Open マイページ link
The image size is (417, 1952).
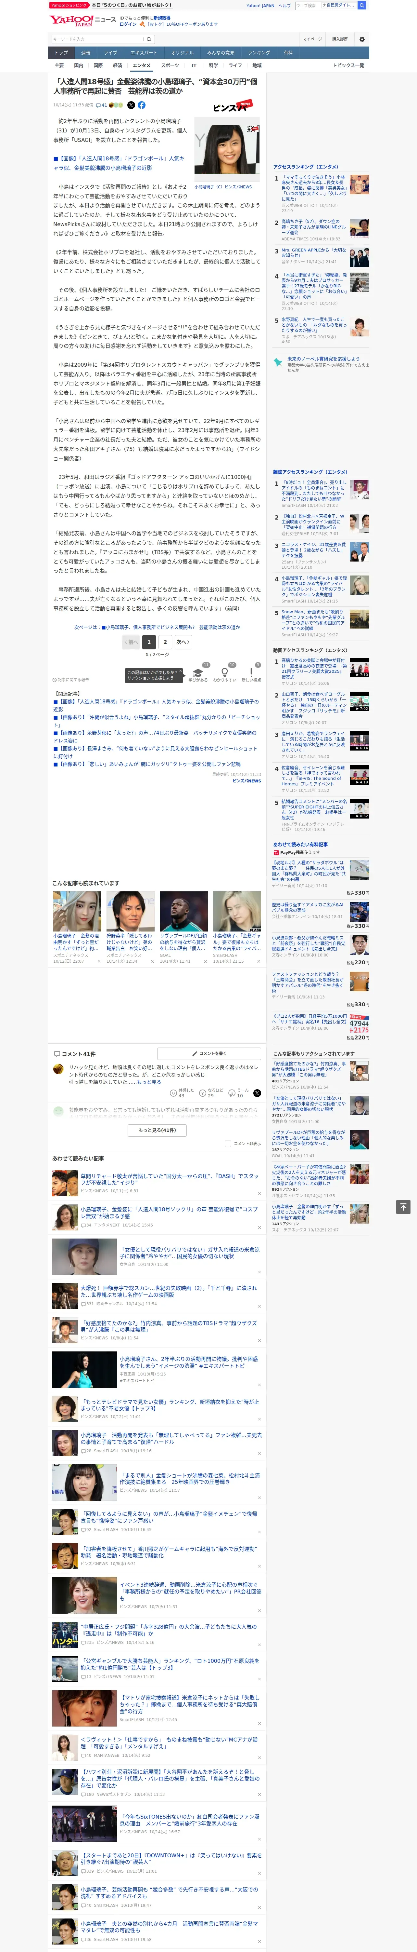(312, 39)
